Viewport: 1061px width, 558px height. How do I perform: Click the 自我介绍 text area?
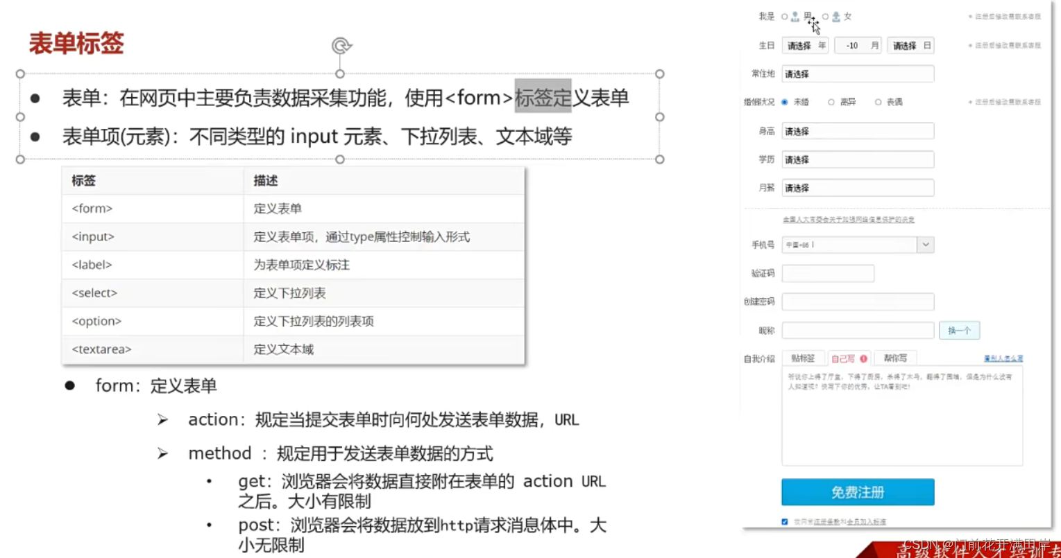(902, 416)
